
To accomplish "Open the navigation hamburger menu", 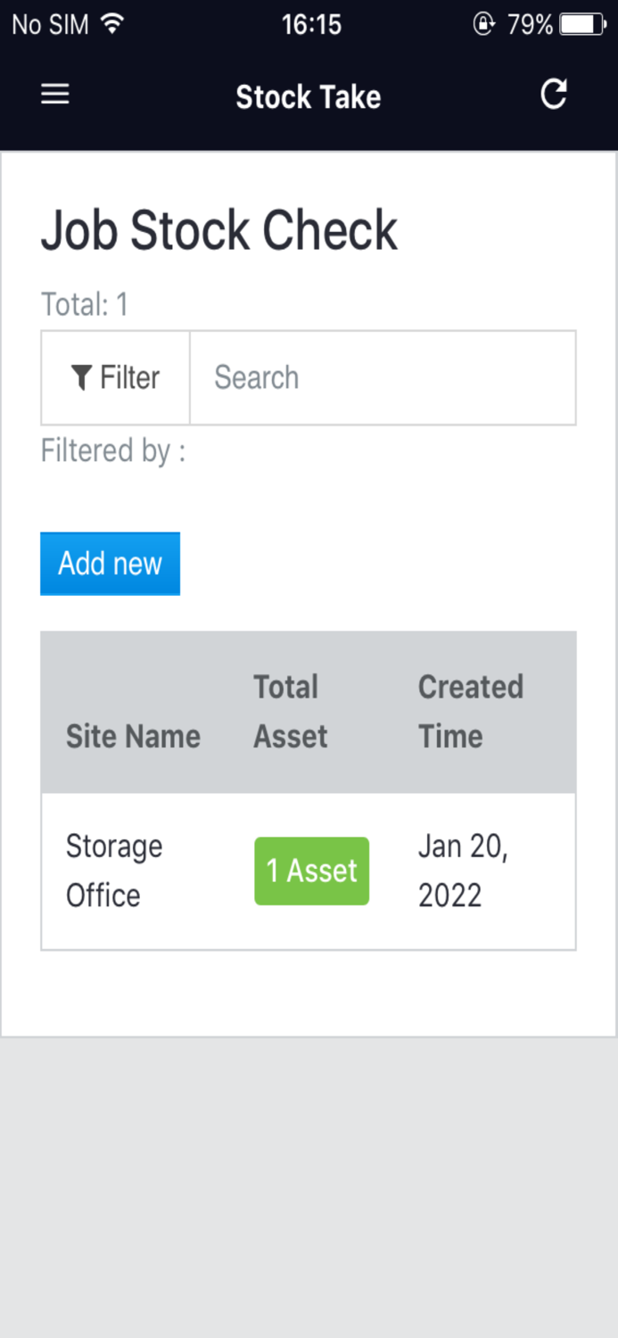I will pos(54,95).
